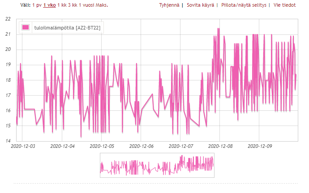Export data with Vie tiedot

coord(284,5)
